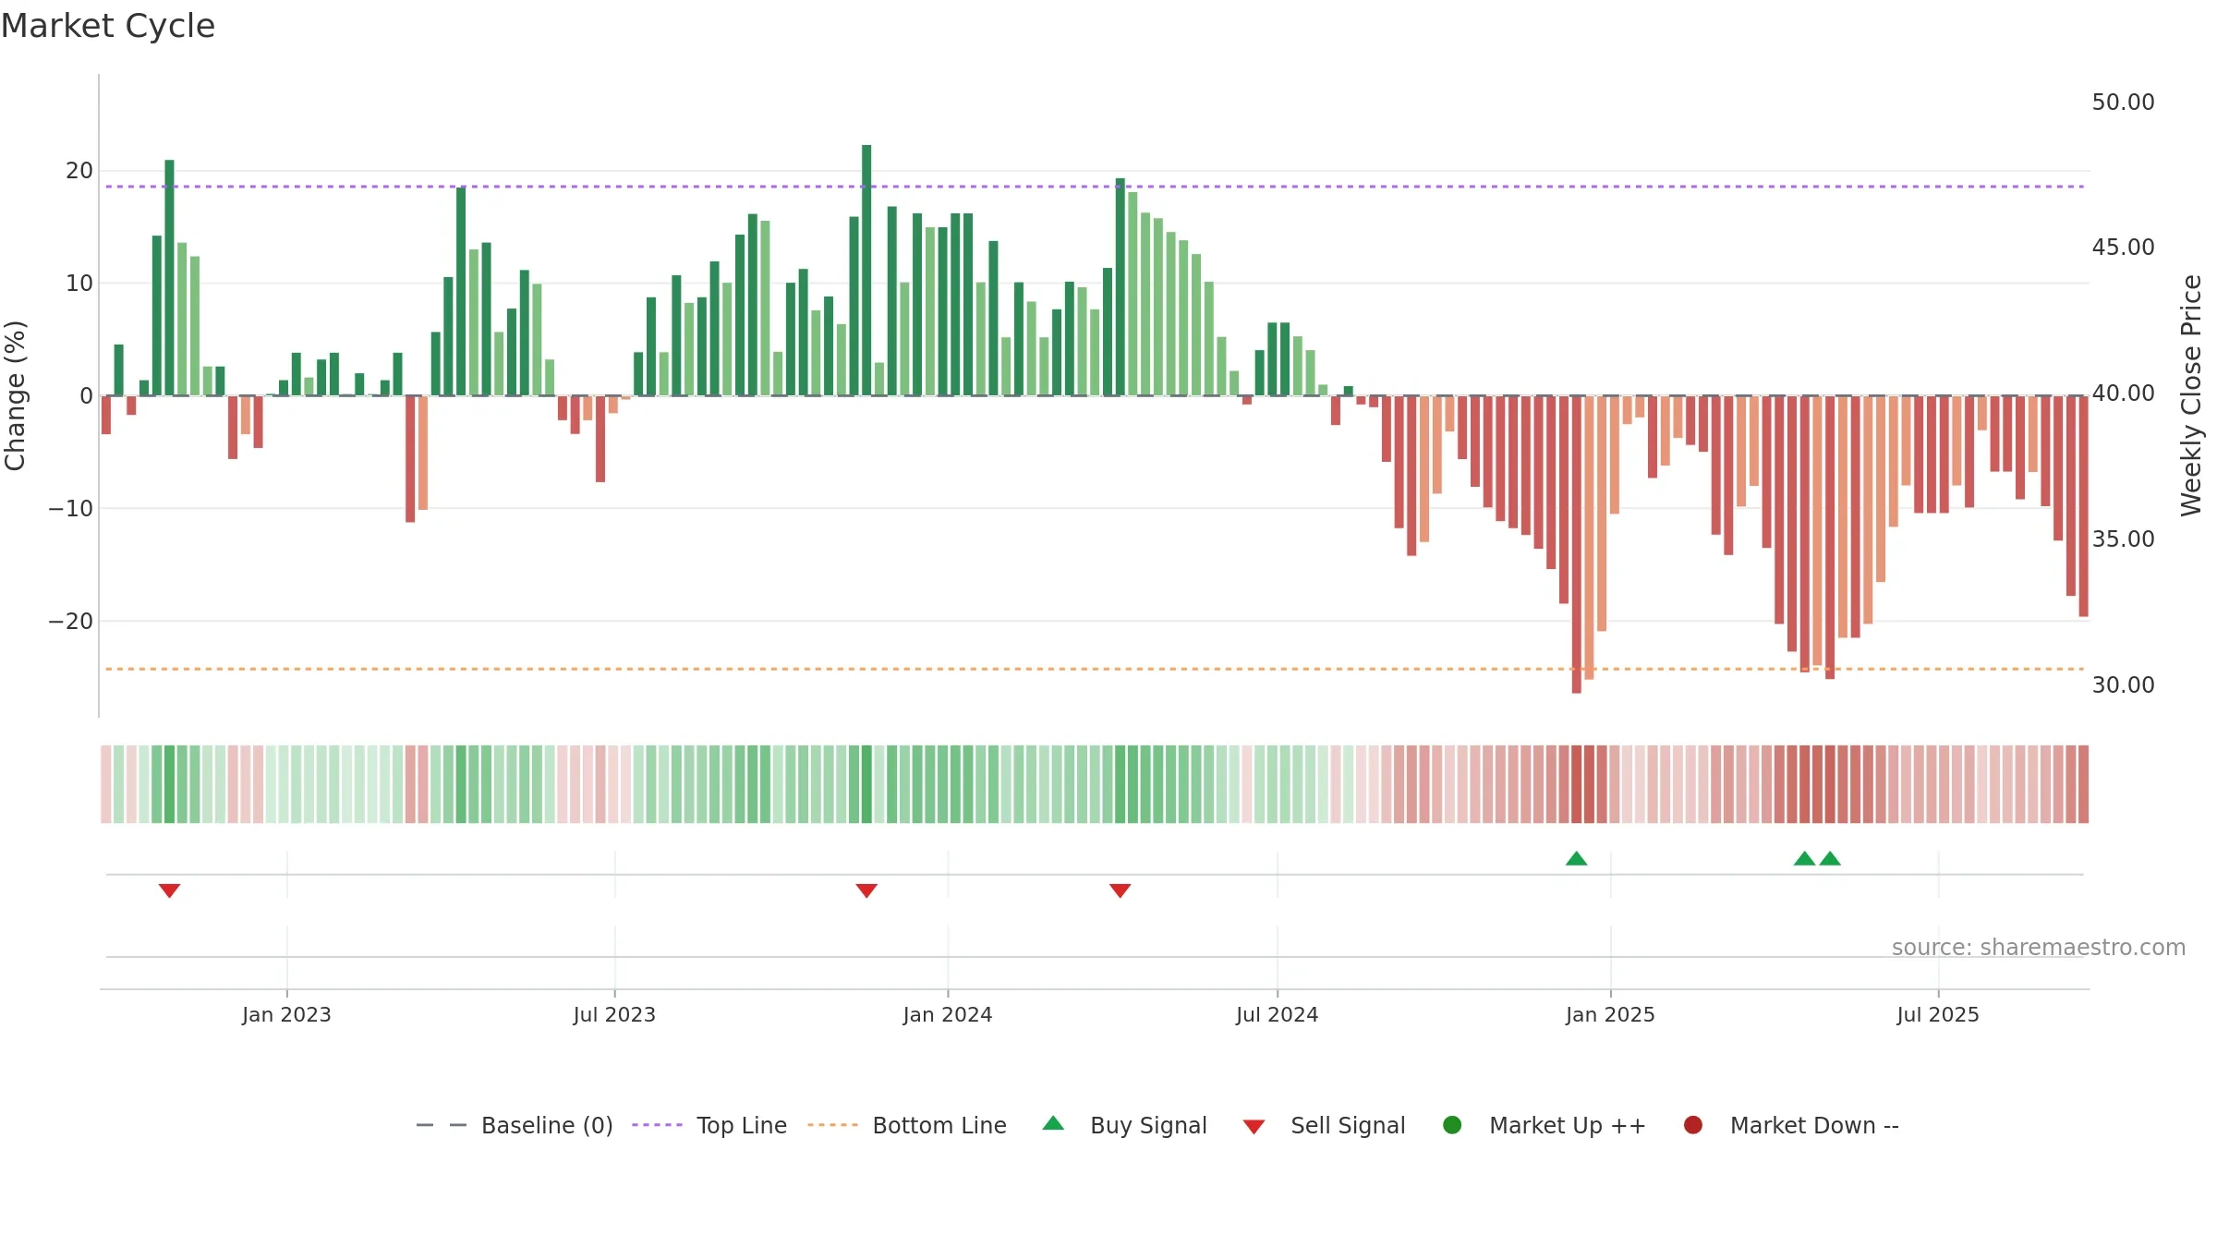Click the sell signal marker between Jan and Jul 2024
2217x1247 pixels.
pyautogui.click(x=1120, y=890)
